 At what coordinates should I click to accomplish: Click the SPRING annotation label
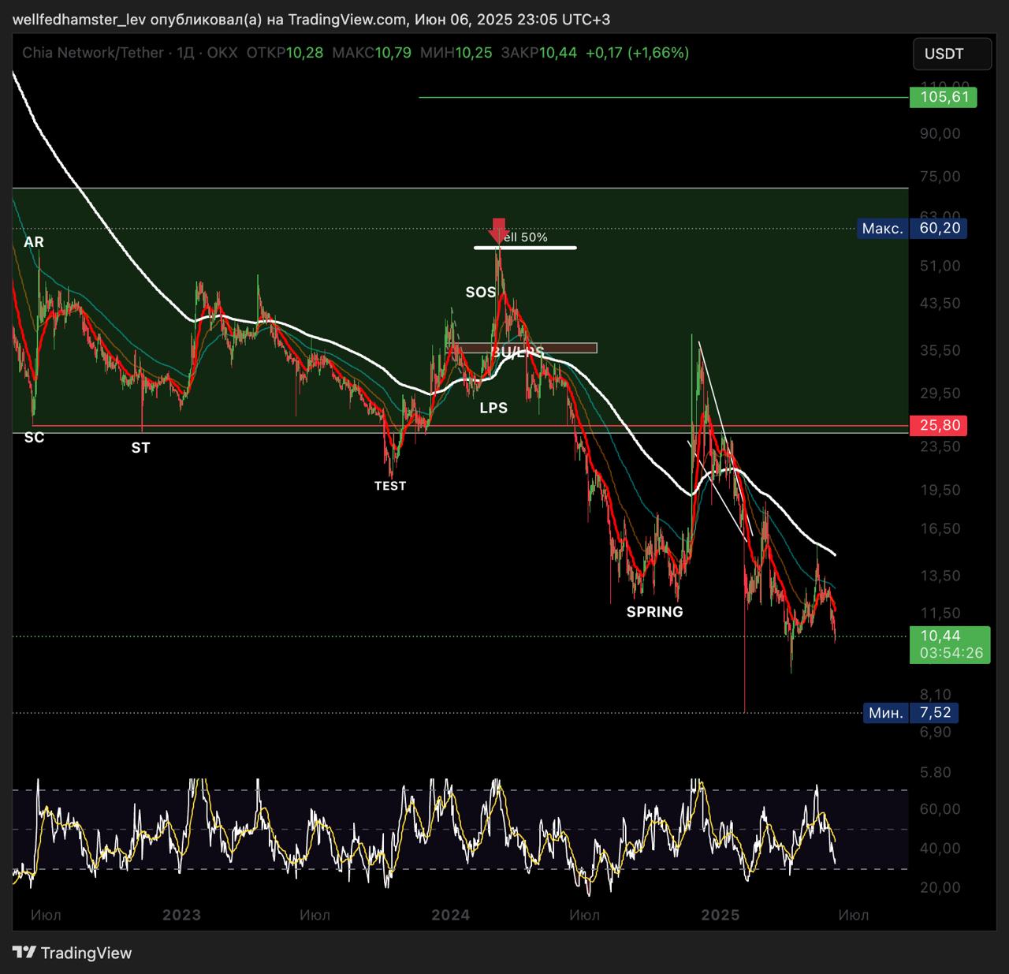coord(655,612)
